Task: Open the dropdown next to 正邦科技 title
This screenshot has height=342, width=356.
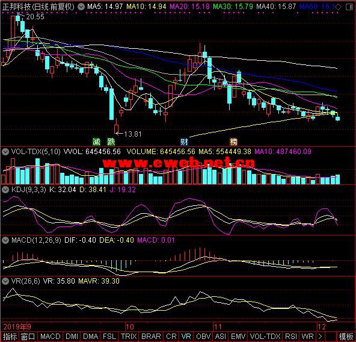Action: pyautogui.click(x=81, y=7)
